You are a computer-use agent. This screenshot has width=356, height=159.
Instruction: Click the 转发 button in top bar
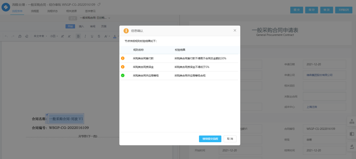click(326, 10)
